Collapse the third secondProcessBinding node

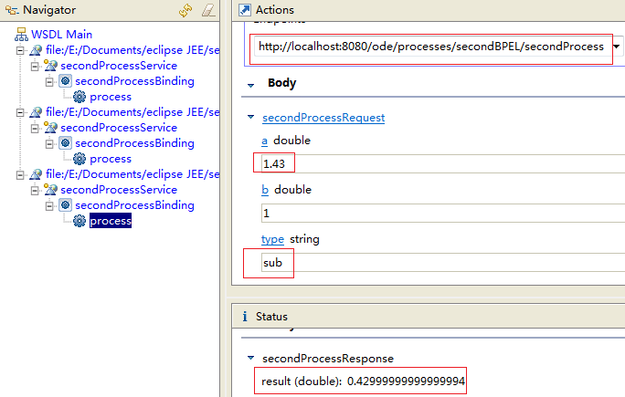pyautogui.click(x=49, y=206)
